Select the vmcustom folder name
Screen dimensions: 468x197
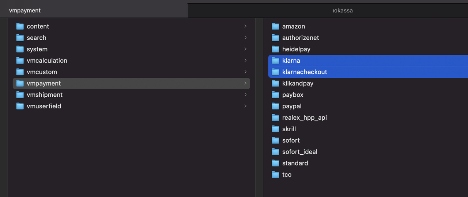tap(42, 72)
